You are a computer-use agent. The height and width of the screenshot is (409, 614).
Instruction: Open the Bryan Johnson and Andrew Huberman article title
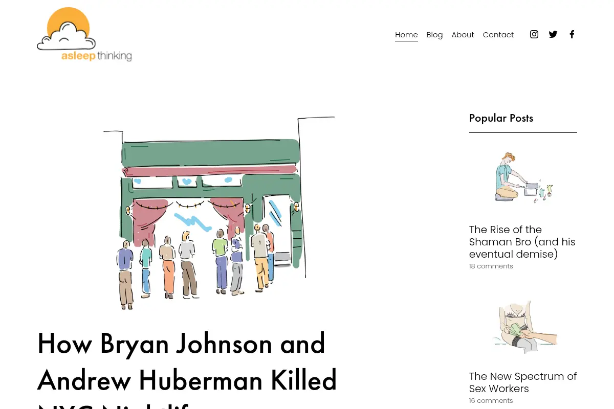187,368
